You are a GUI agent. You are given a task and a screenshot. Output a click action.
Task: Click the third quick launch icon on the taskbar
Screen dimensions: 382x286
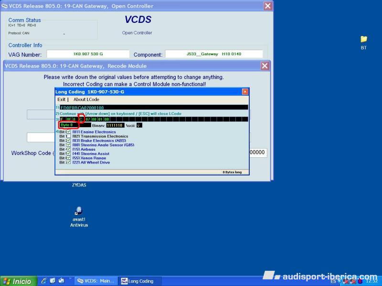62,281
